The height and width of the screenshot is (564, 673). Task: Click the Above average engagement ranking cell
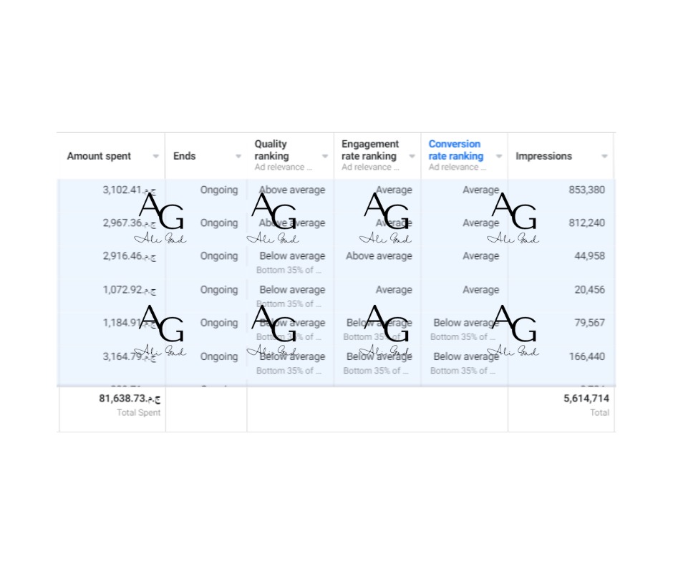pyautogui.click(x=379, y=256)
